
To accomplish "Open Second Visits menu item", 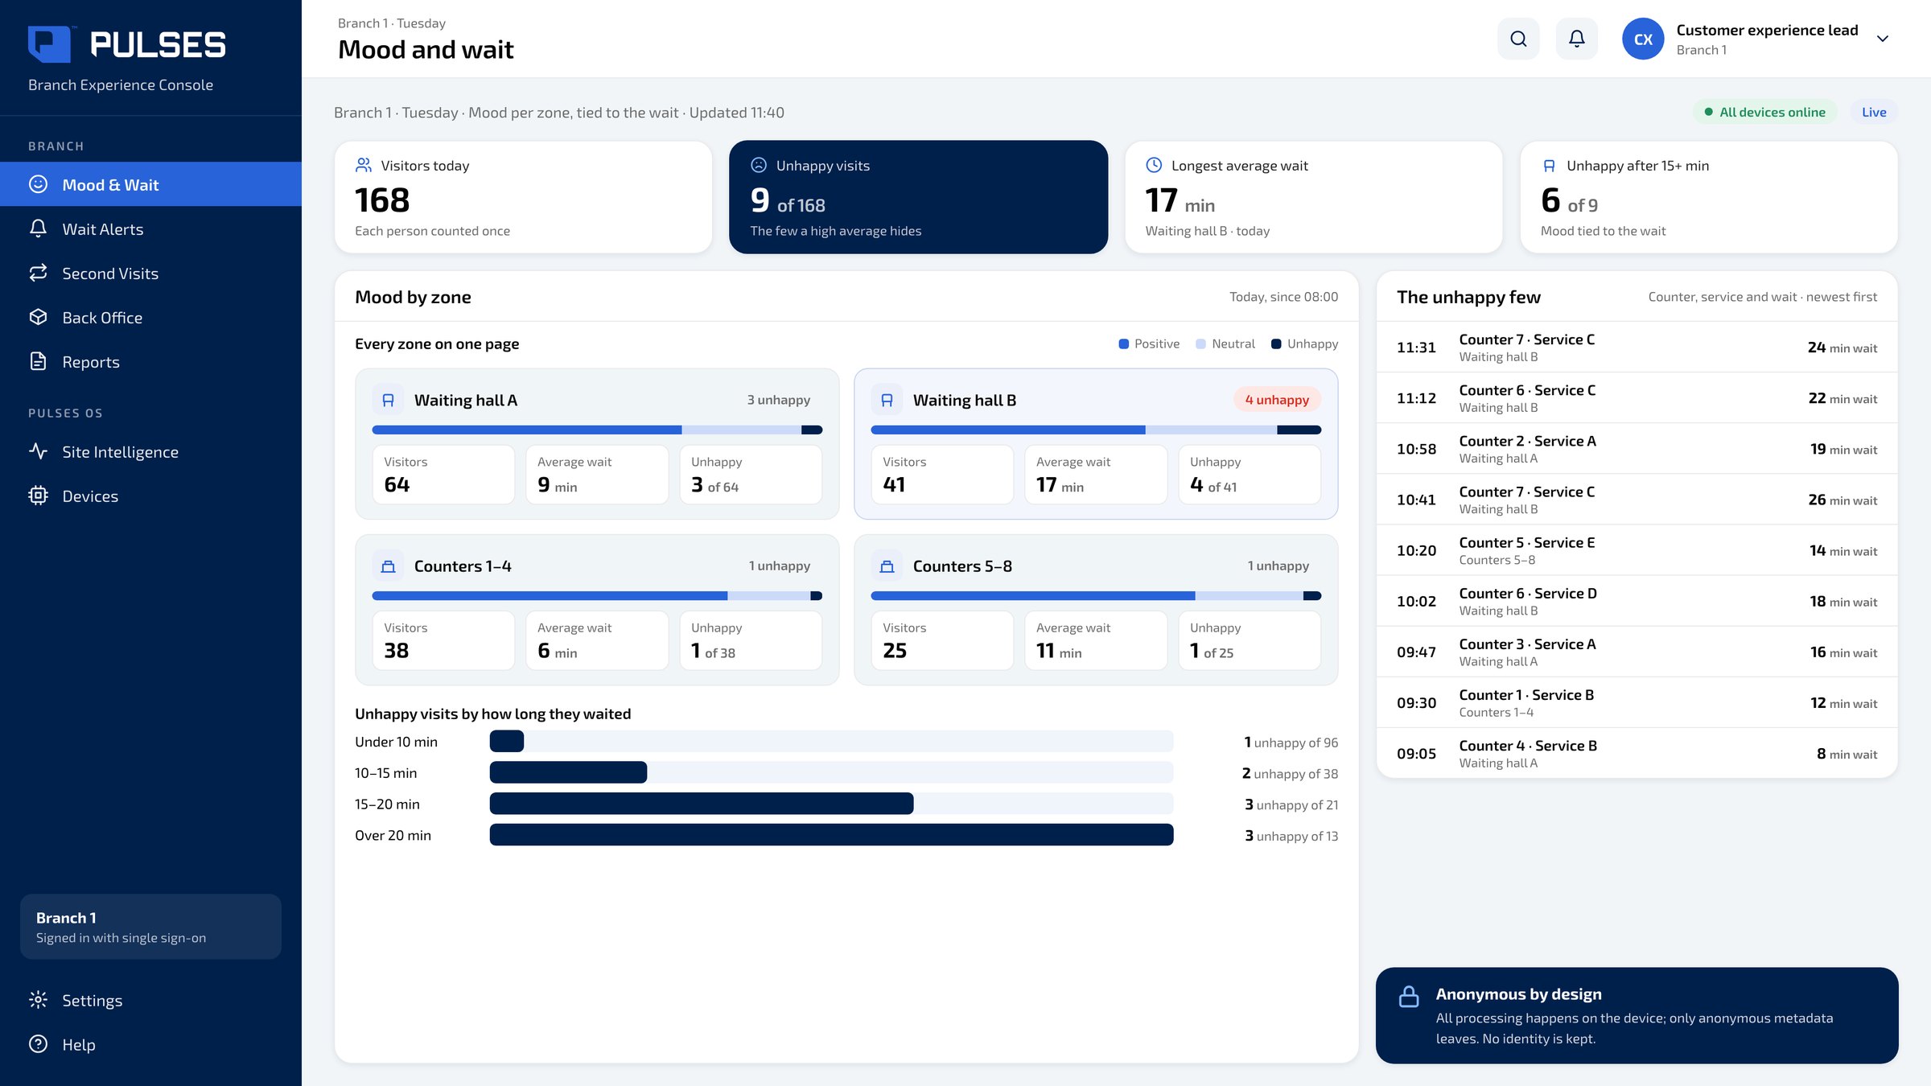I will (150, 273).
